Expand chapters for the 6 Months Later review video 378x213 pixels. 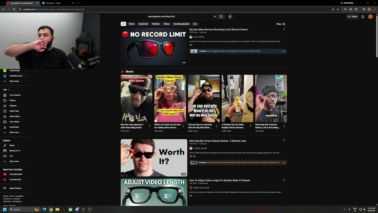tap(283, 162)
